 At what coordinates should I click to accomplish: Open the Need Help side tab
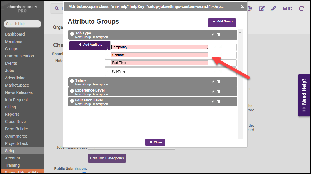click(x=304, y=95)
